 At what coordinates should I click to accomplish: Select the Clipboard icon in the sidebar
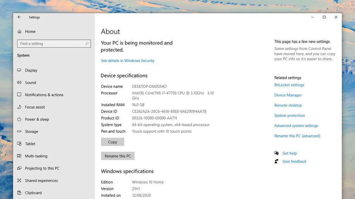[19, 193]
